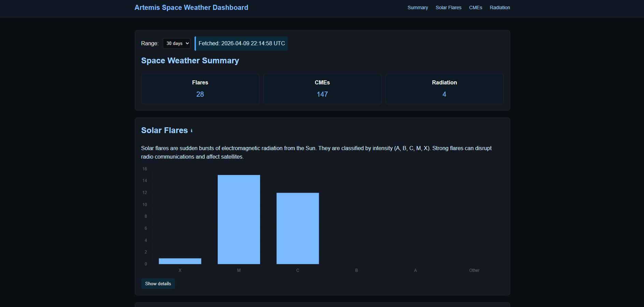Go to the CMEs section via navbar

(x=475, y=7)
